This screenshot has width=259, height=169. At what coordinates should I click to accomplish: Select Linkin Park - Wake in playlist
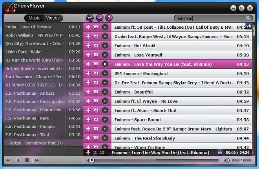tap(43, 52)
